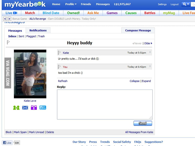Viewport: 195px width, 146px height.
Task: Click the search magnifier icon
Action: (x=185, y=4)
